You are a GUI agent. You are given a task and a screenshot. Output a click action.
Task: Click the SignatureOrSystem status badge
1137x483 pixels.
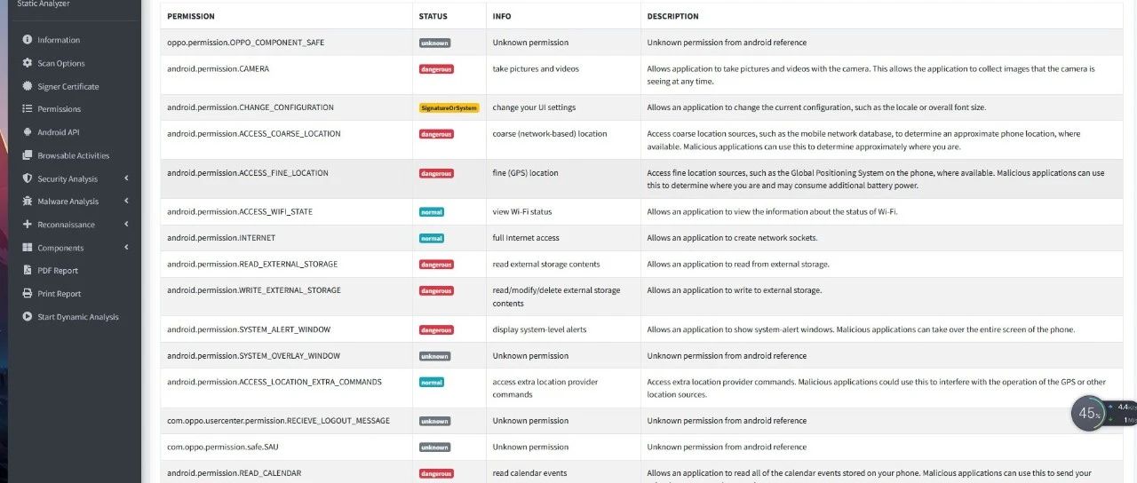[449, 107]
